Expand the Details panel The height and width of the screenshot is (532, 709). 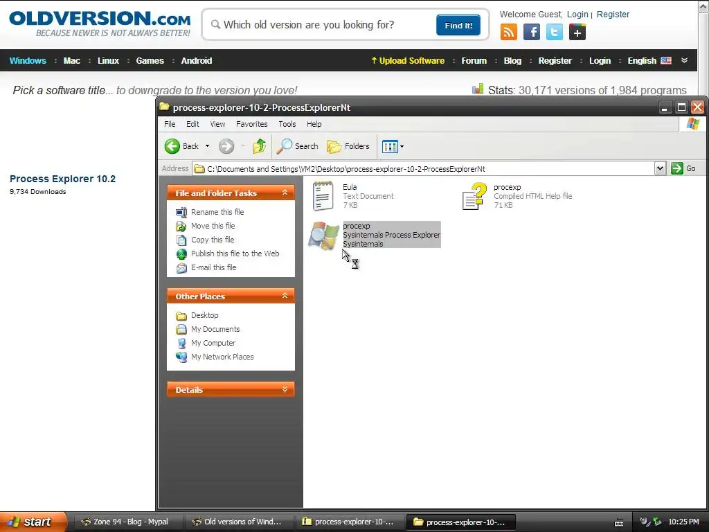click(285, 389)
